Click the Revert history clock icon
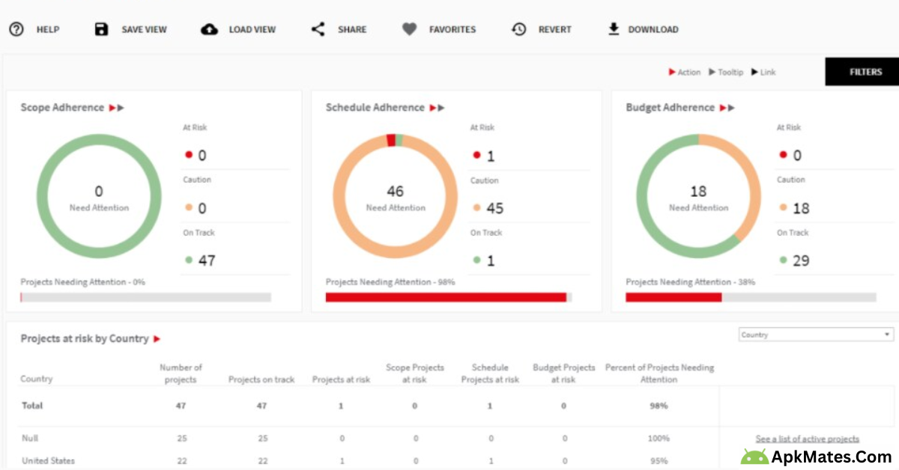 coord(519,29)
